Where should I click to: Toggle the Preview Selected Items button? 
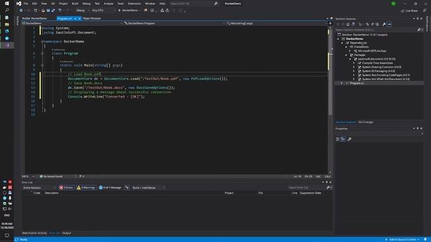point(389,24)
